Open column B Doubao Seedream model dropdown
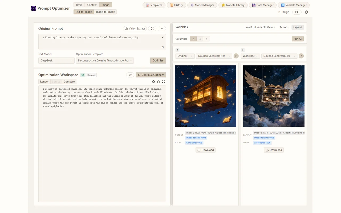The height and width of the screenshot is (213, 341). (x=279, y=56)
